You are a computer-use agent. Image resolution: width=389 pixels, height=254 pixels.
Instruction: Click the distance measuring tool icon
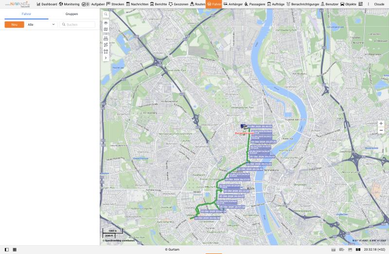coord(106,38)
